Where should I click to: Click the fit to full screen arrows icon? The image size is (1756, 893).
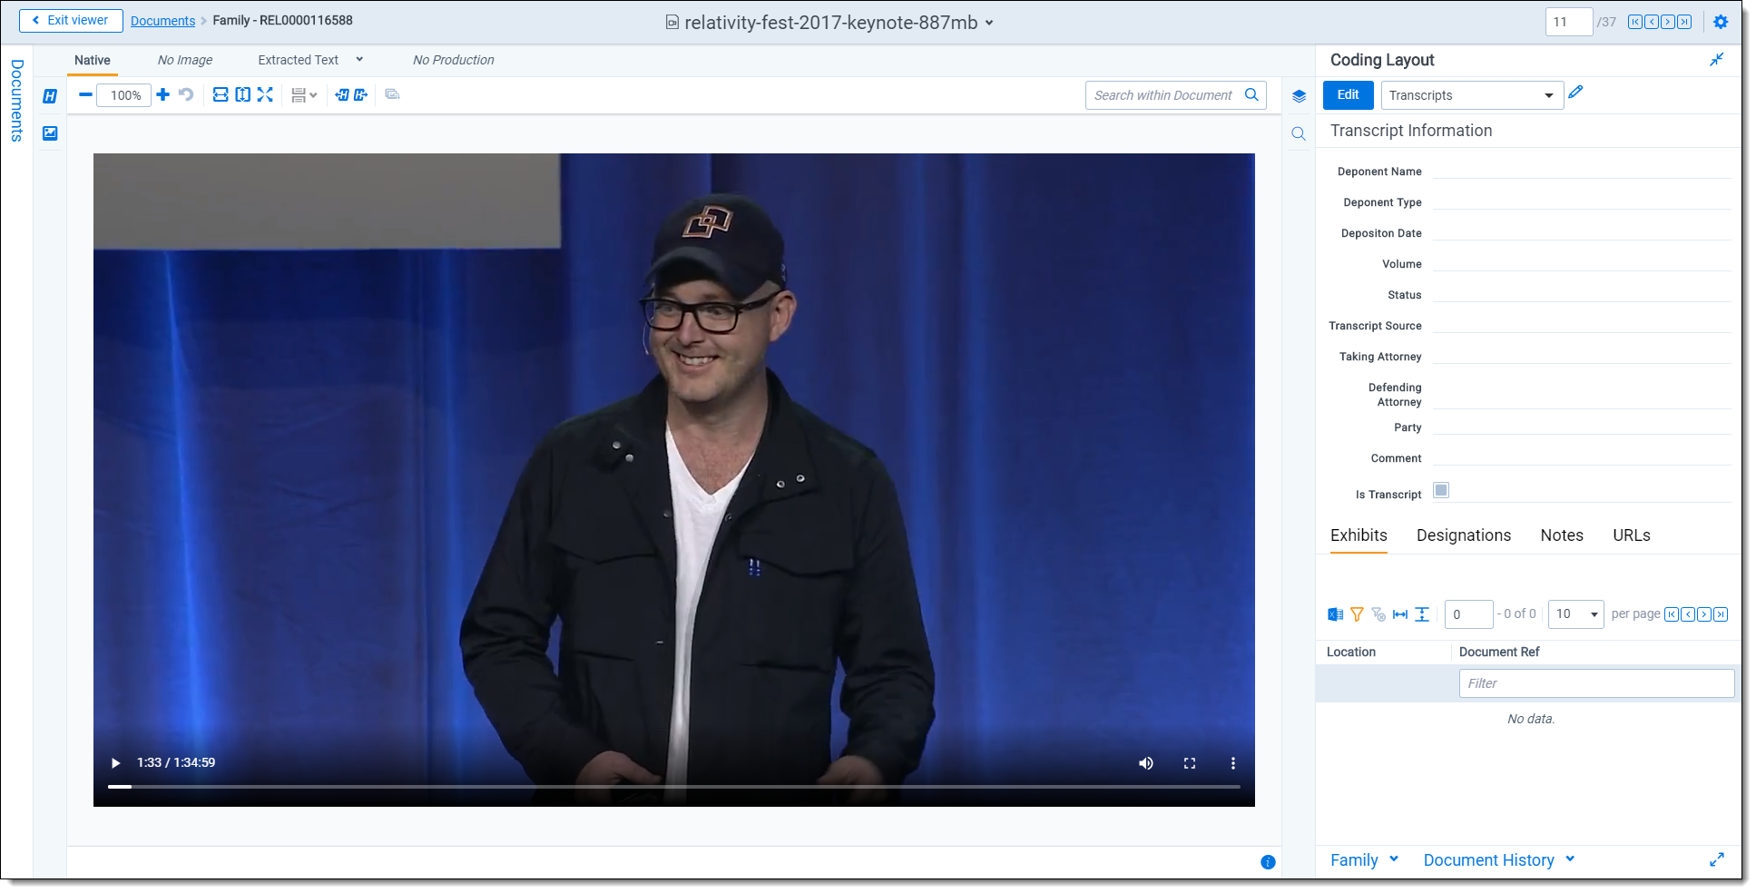265,94
